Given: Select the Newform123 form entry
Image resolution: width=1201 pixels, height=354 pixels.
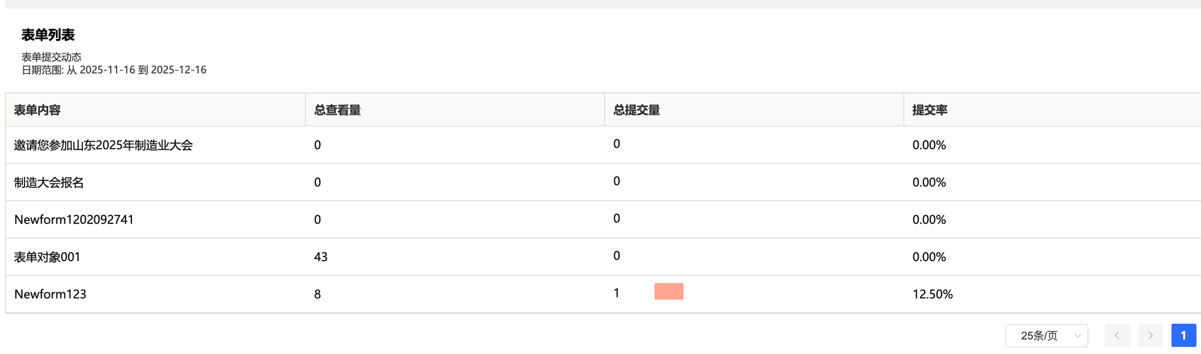Looking at the screenshot, I should (50, 294).
